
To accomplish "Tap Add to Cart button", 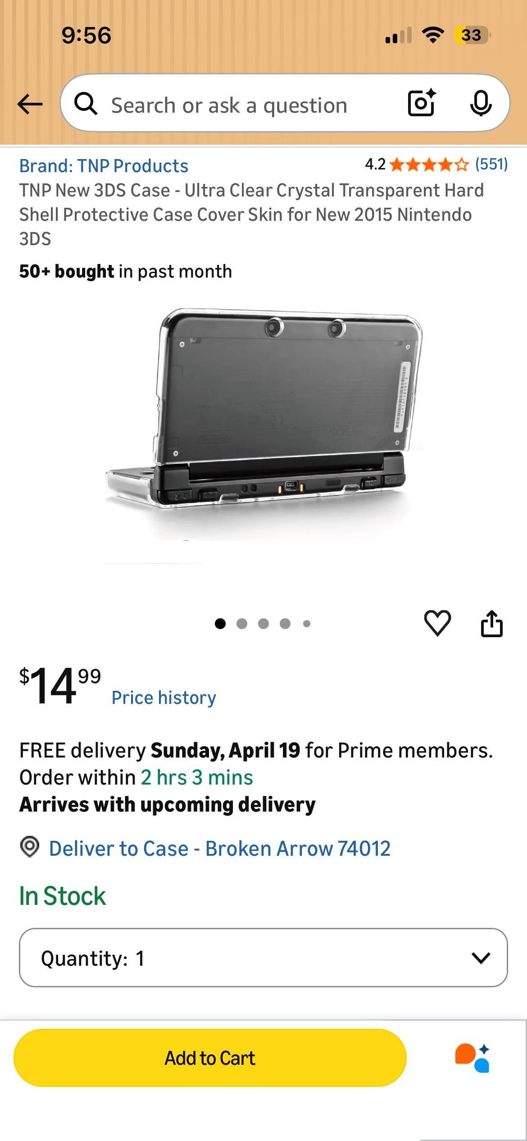I will (x=210, y=1058).
